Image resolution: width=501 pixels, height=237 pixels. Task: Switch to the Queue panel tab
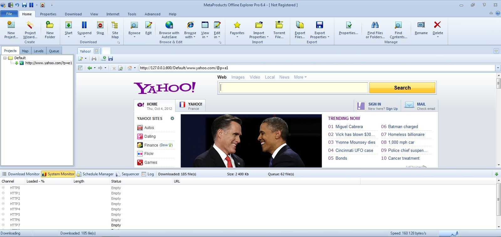[54, 51]
